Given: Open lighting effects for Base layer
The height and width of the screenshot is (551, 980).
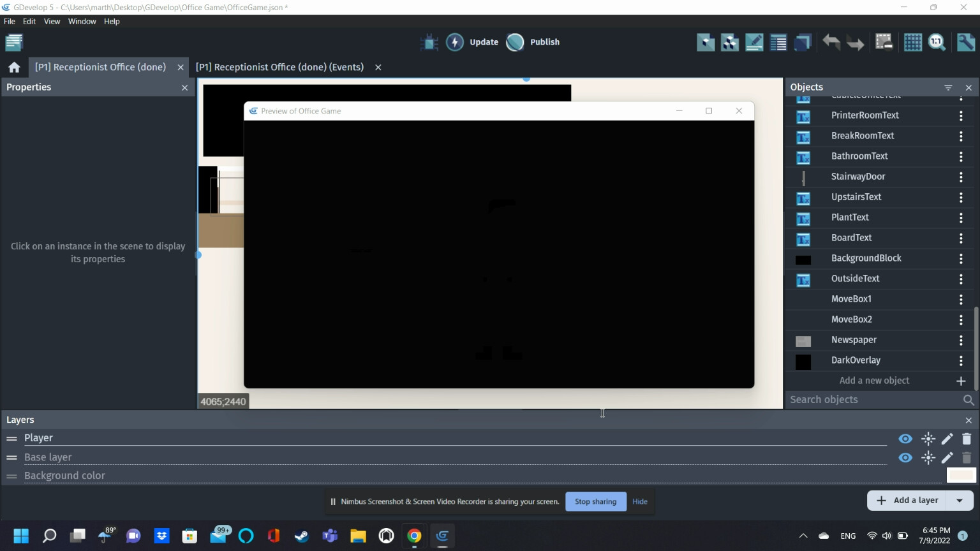Looking at the screenshot, I should click(928, 458).
